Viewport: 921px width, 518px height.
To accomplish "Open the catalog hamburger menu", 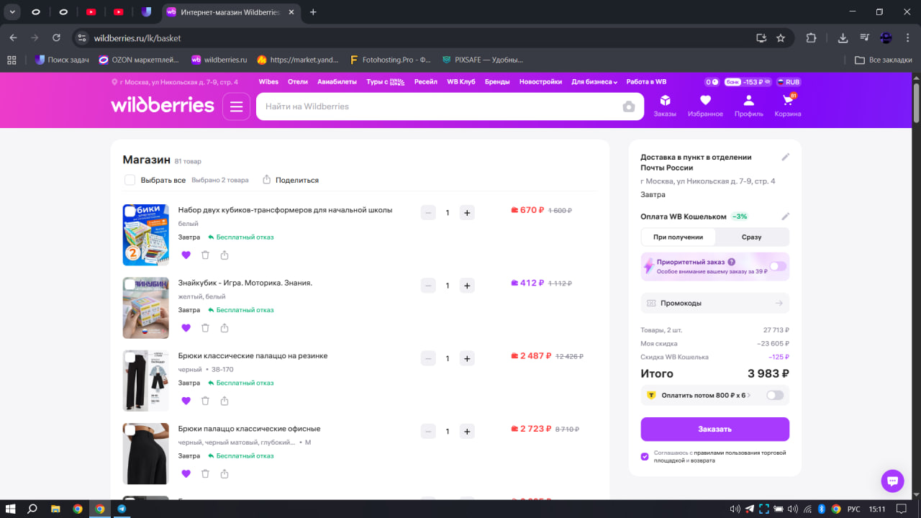I will [237, 106].
